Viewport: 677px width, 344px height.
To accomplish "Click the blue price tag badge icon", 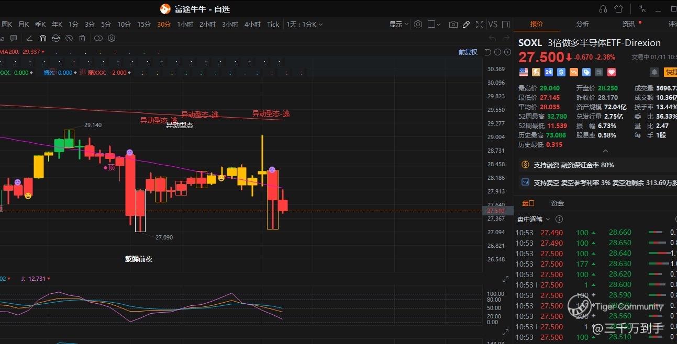I will click(x=586, y=72).
